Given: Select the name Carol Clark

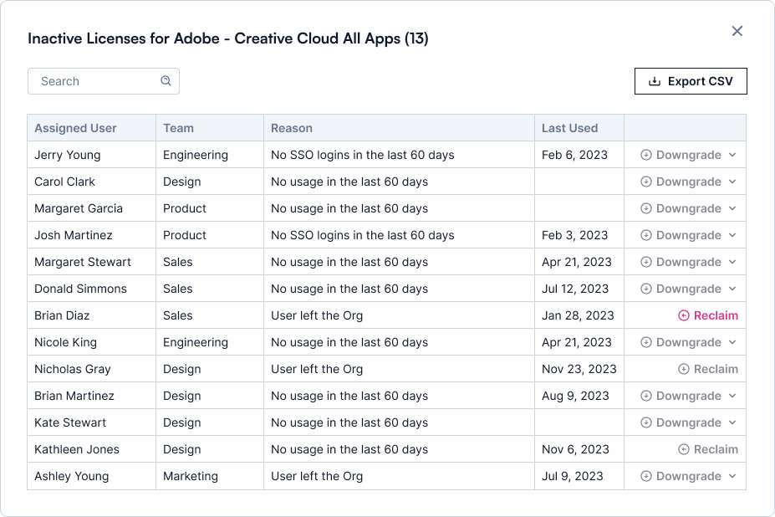Looking at the screenshot, I should click(64, 182).
